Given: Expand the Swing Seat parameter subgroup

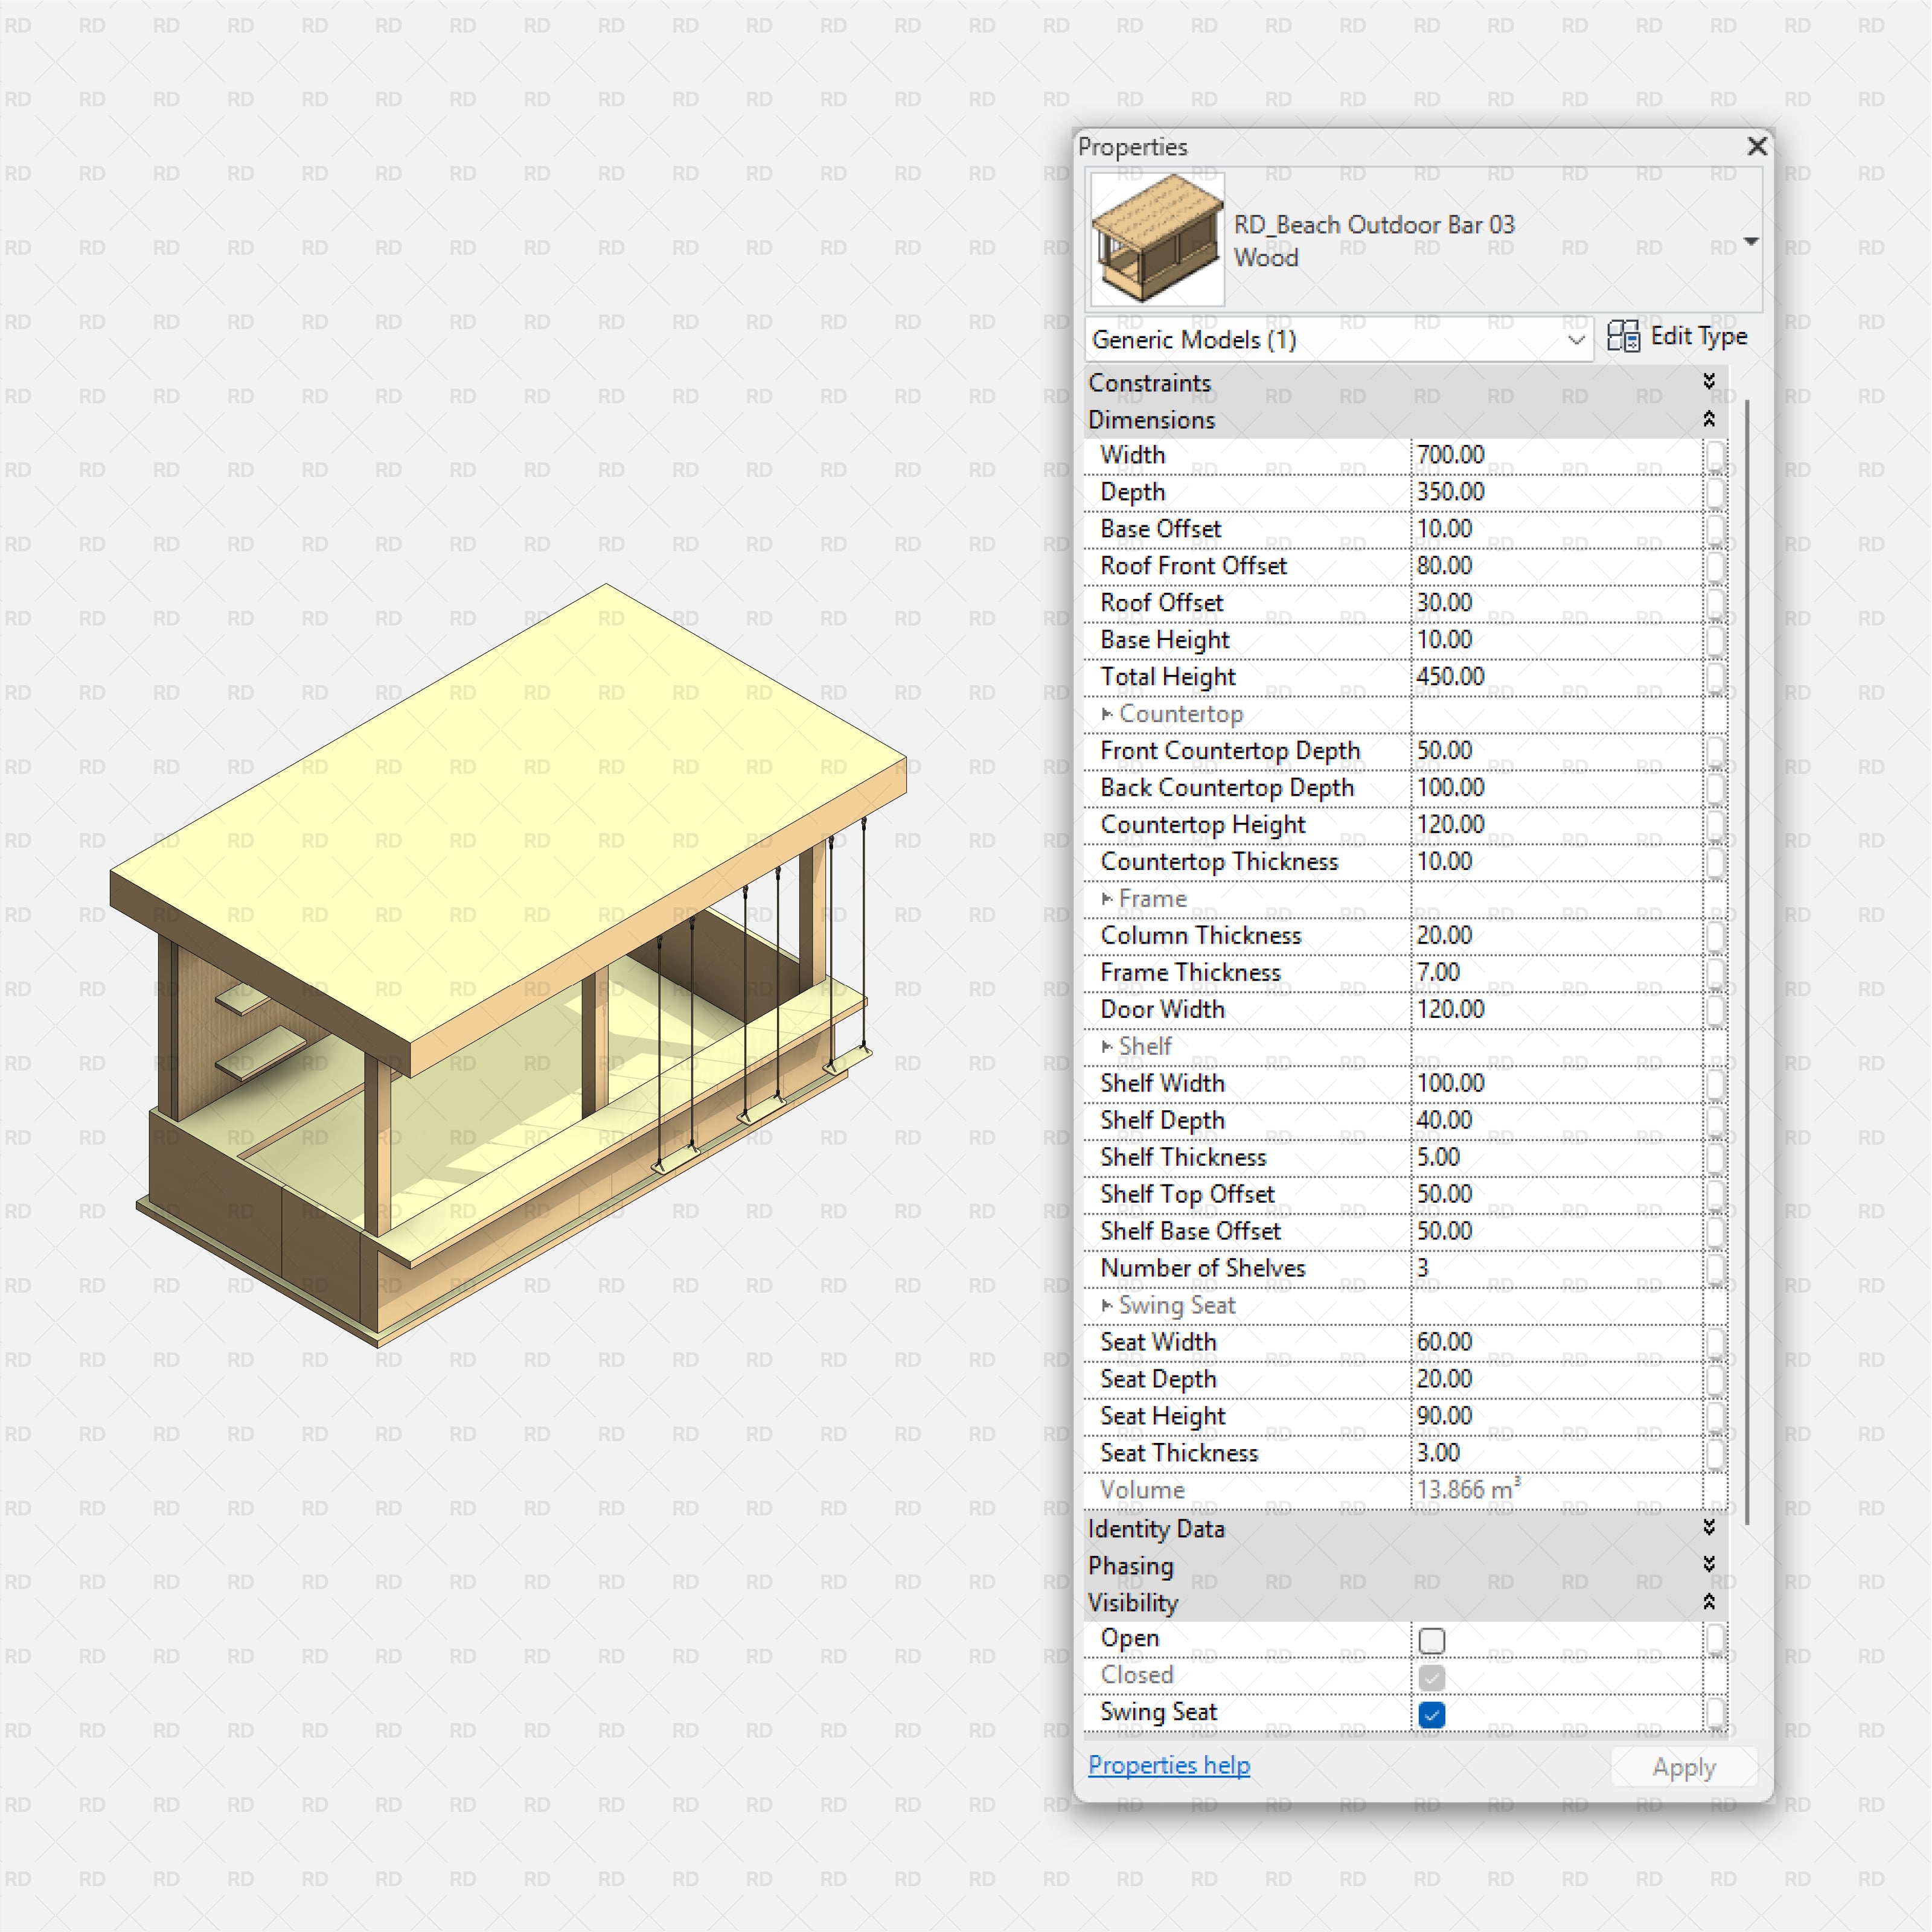Looking at the screenshot, I should [x=1106, y=1305].
